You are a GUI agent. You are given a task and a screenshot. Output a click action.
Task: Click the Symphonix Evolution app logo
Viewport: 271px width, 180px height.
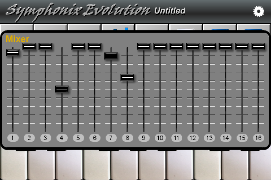[78, 12]
